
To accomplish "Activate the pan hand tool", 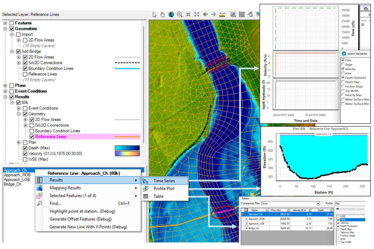I will tap(163, 15).
